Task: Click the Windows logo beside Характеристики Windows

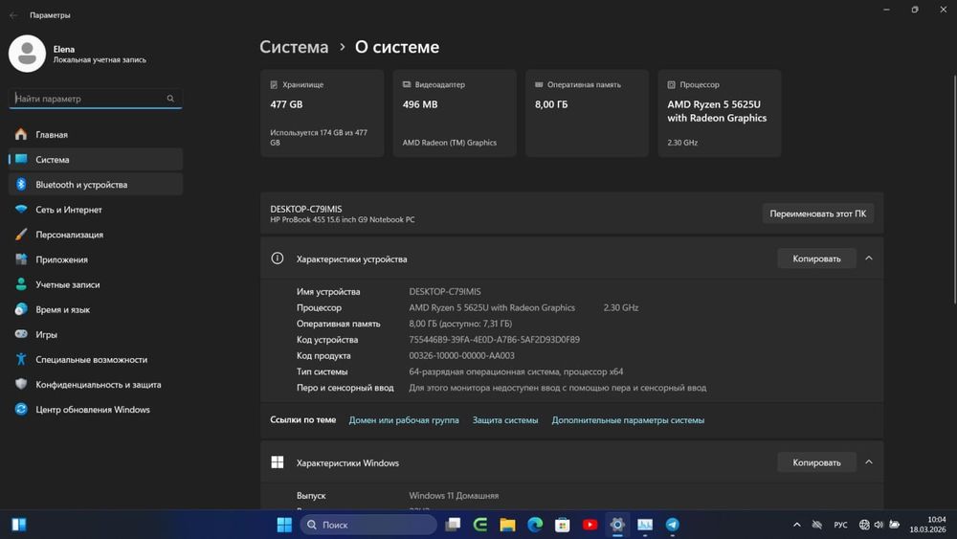Action: [x=278, y=462]
